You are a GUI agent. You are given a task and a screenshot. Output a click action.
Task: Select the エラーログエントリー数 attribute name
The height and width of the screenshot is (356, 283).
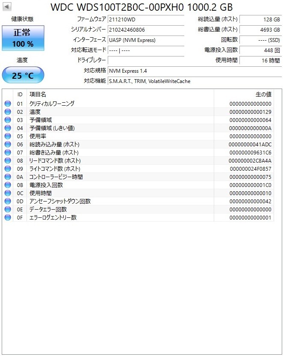(x=53, y=217)
